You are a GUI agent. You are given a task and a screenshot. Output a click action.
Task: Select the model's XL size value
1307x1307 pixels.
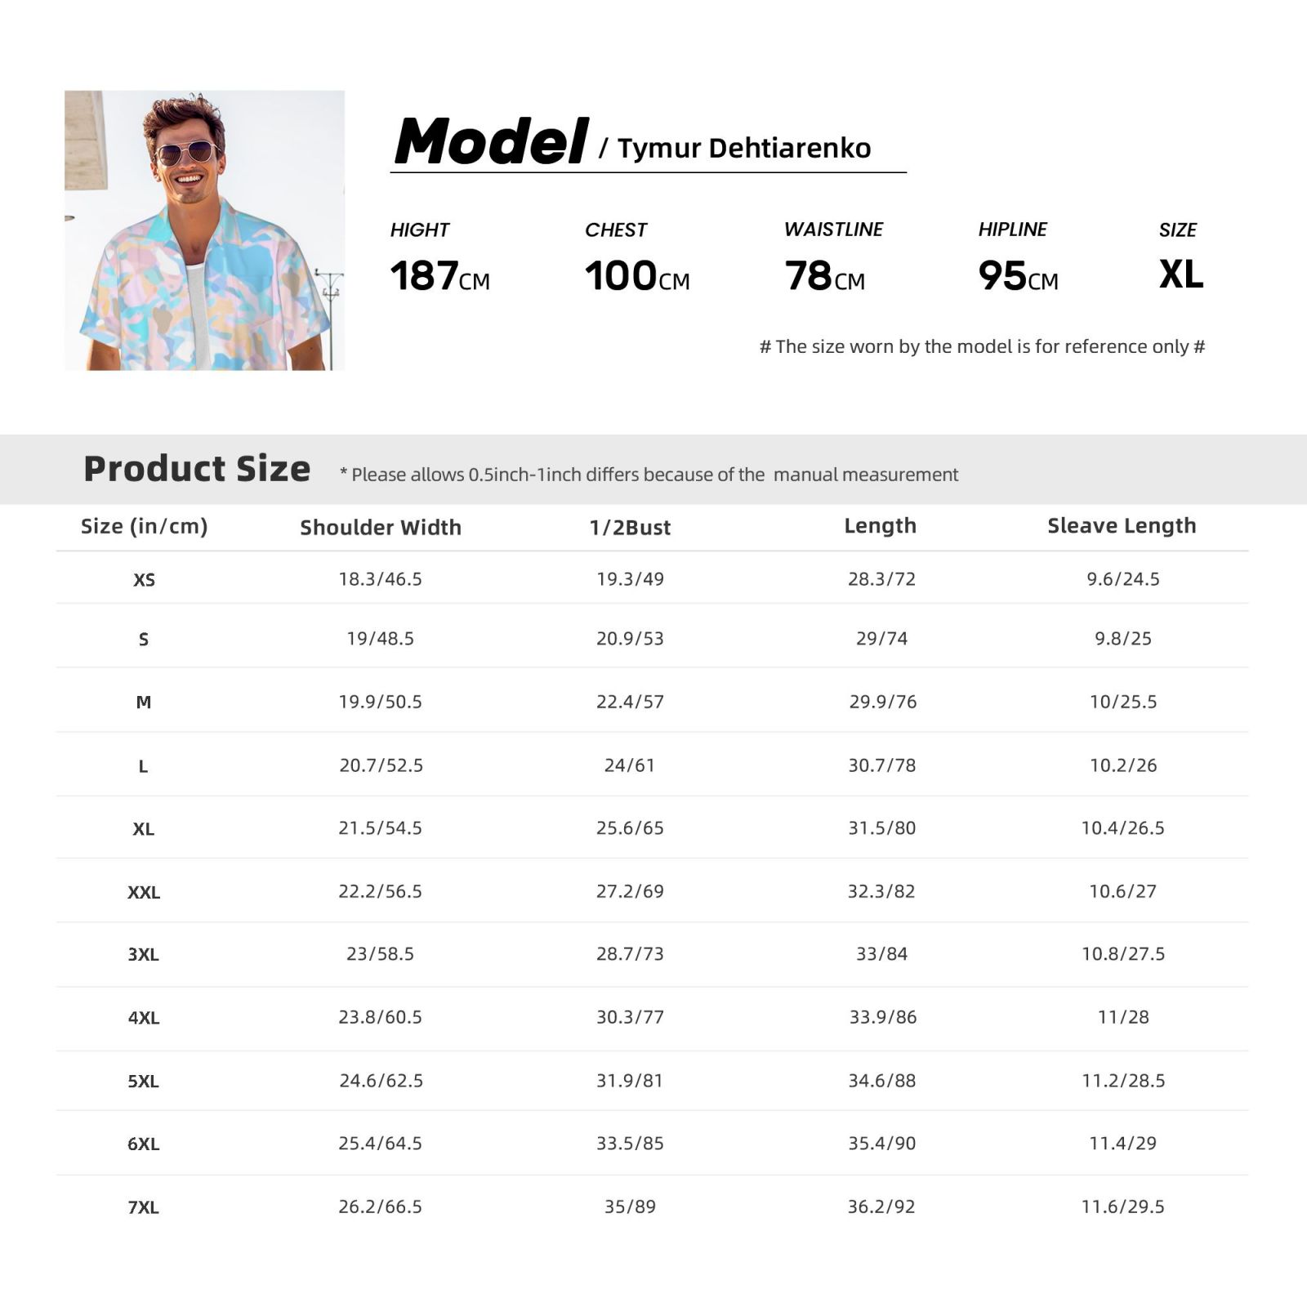click(x=1181, y=274)
